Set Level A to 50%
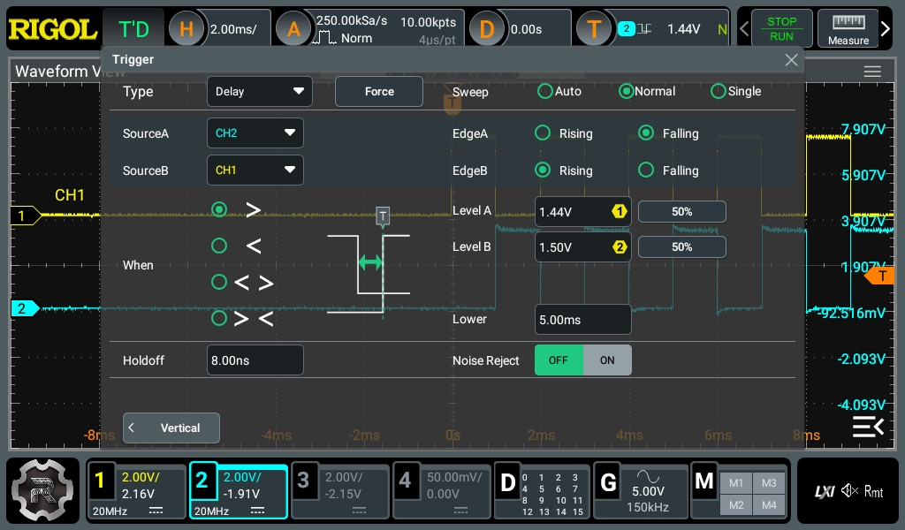Screen dimensions: 905x530 click(x=681, y=211)
